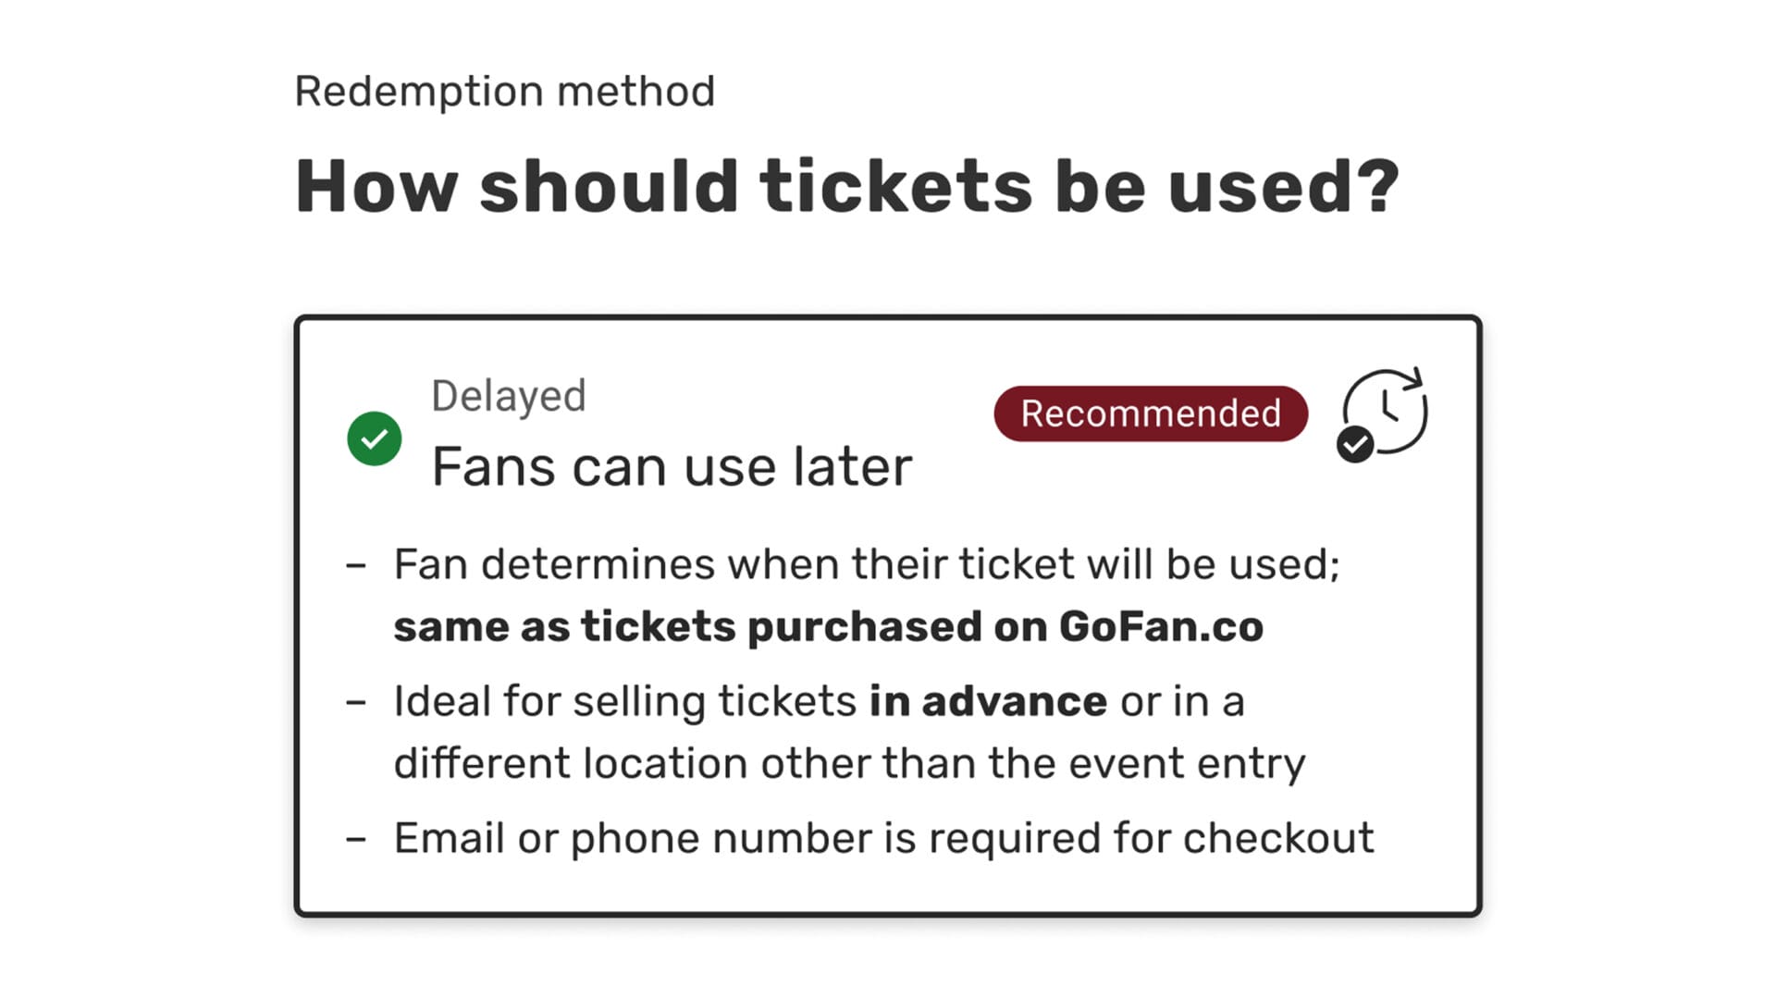Screen dimensions: 1776x999
Task: Click the dash bullet before "Email or phone"
Action: (x=356, y=839)
